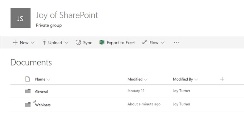Open the General folder

click(41, 92)
